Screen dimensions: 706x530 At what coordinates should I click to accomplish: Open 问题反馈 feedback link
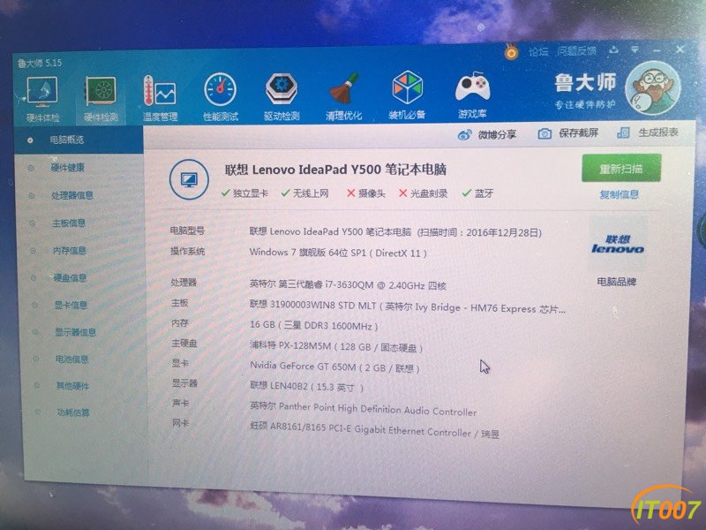point(577,50)
